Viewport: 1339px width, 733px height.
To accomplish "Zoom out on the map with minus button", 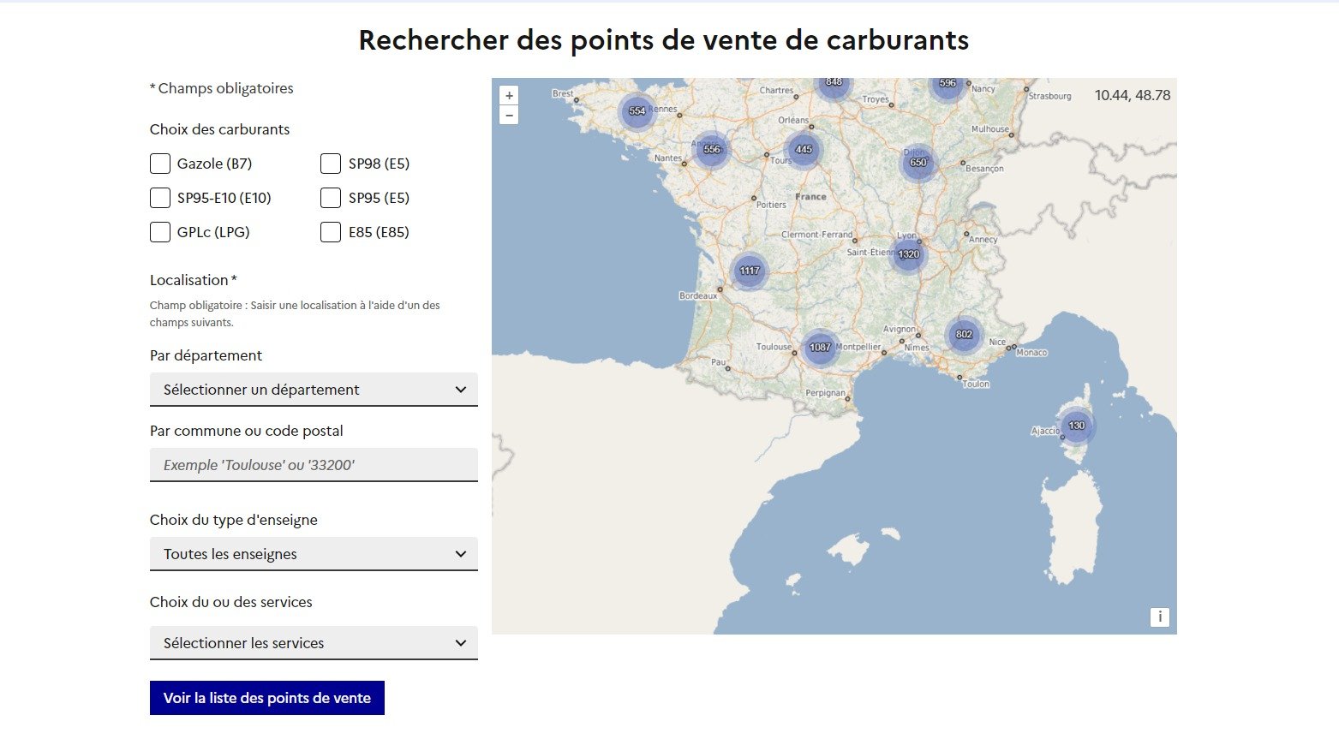I will (509, 115).
